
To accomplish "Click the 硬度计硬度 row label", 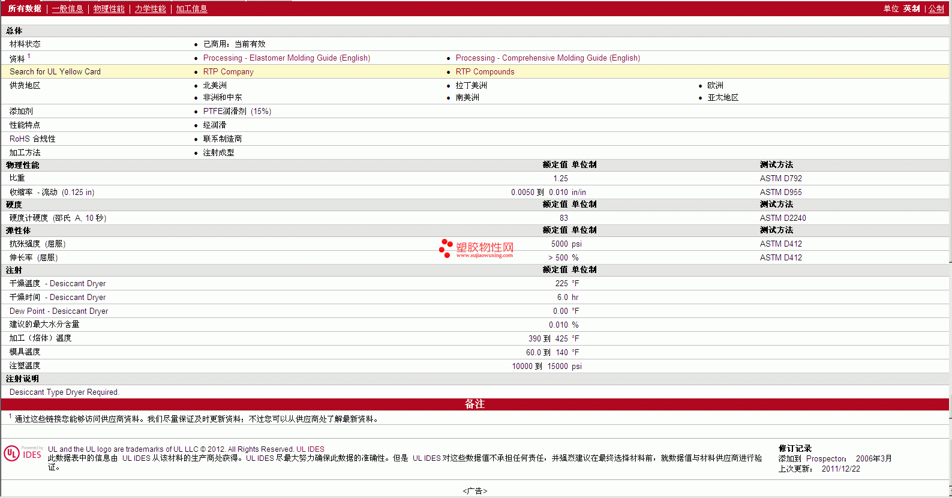I will pyautogui.click(x=58, y=218).
